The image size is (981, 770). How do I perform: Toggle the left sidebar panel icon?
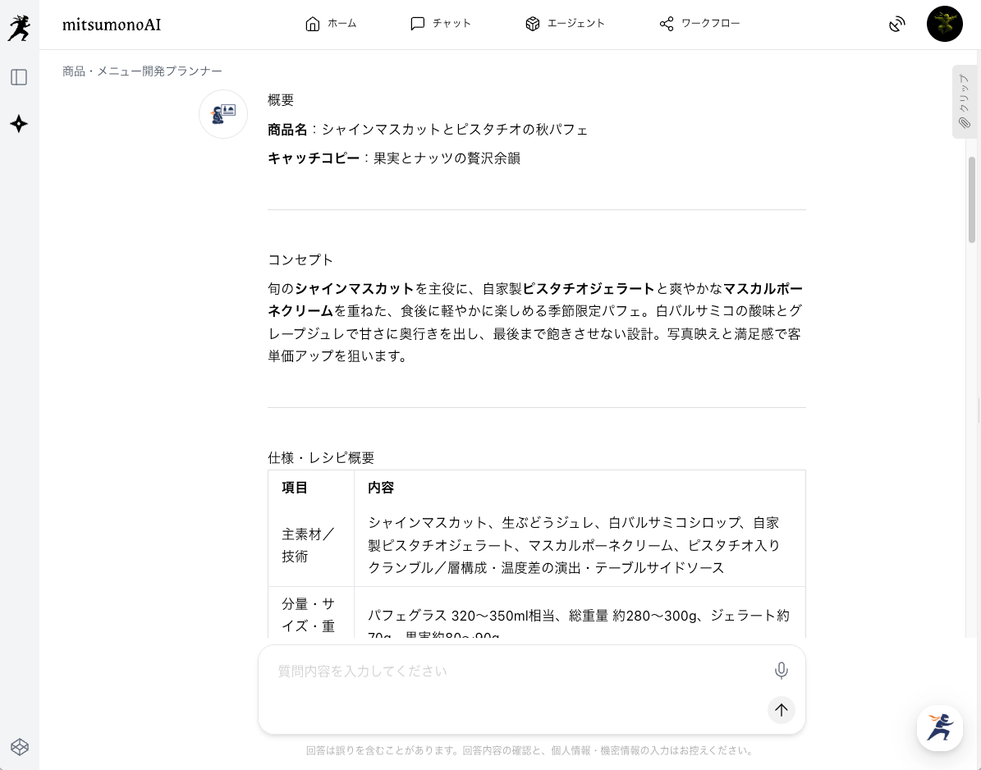click(x=19, y=77)
